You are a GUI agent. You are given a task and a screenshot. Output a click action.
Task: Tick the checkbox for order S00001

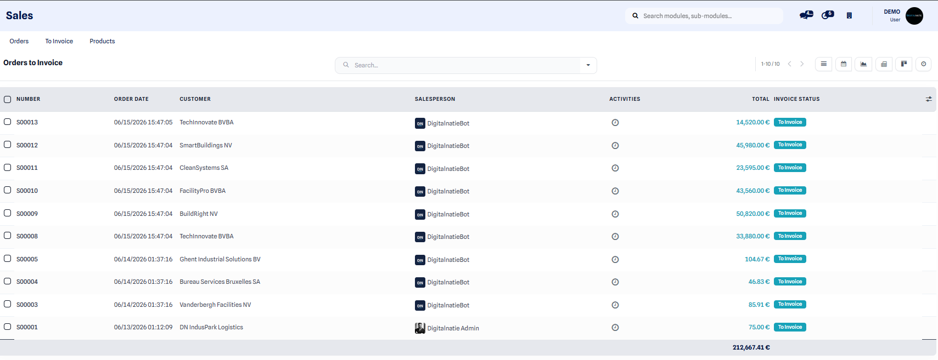[x=8, y=327]
